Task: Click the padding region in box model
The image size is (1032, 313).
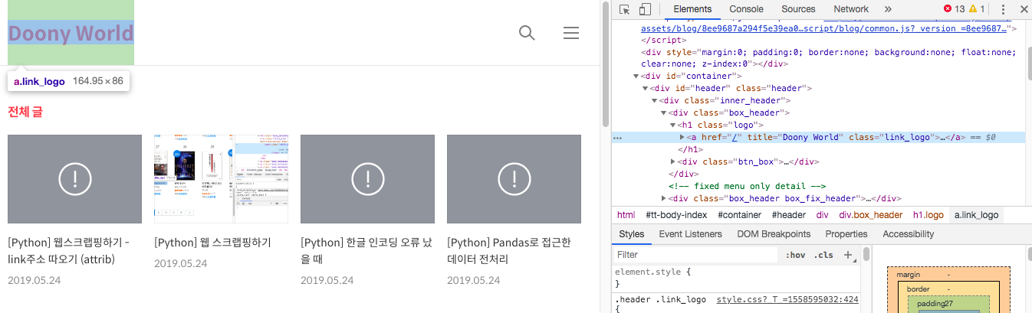Action: [948, 304]
